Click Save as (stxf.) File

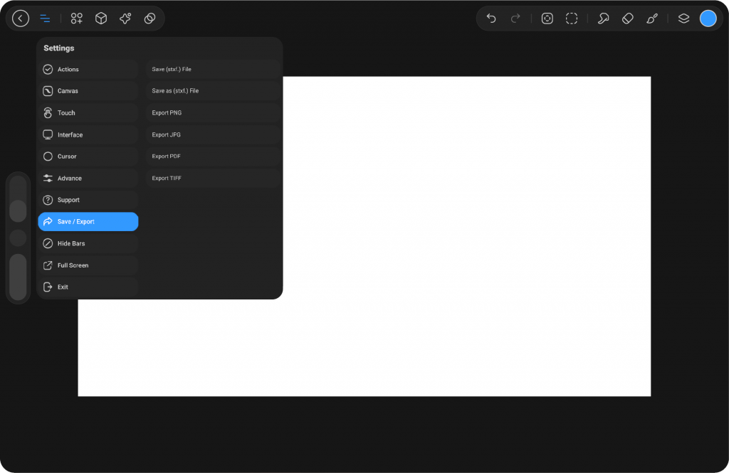point(212,91)
